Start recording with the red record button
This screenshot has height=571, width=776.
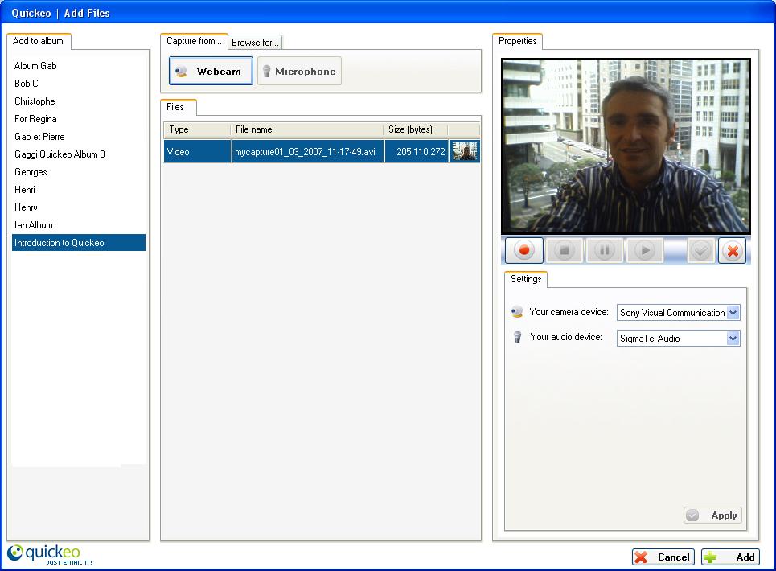(x=524, y=250)
